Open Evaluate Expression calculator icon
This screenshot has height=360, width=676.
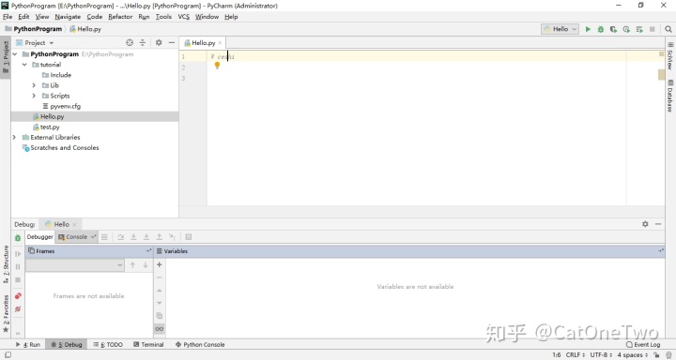point(189,237)
